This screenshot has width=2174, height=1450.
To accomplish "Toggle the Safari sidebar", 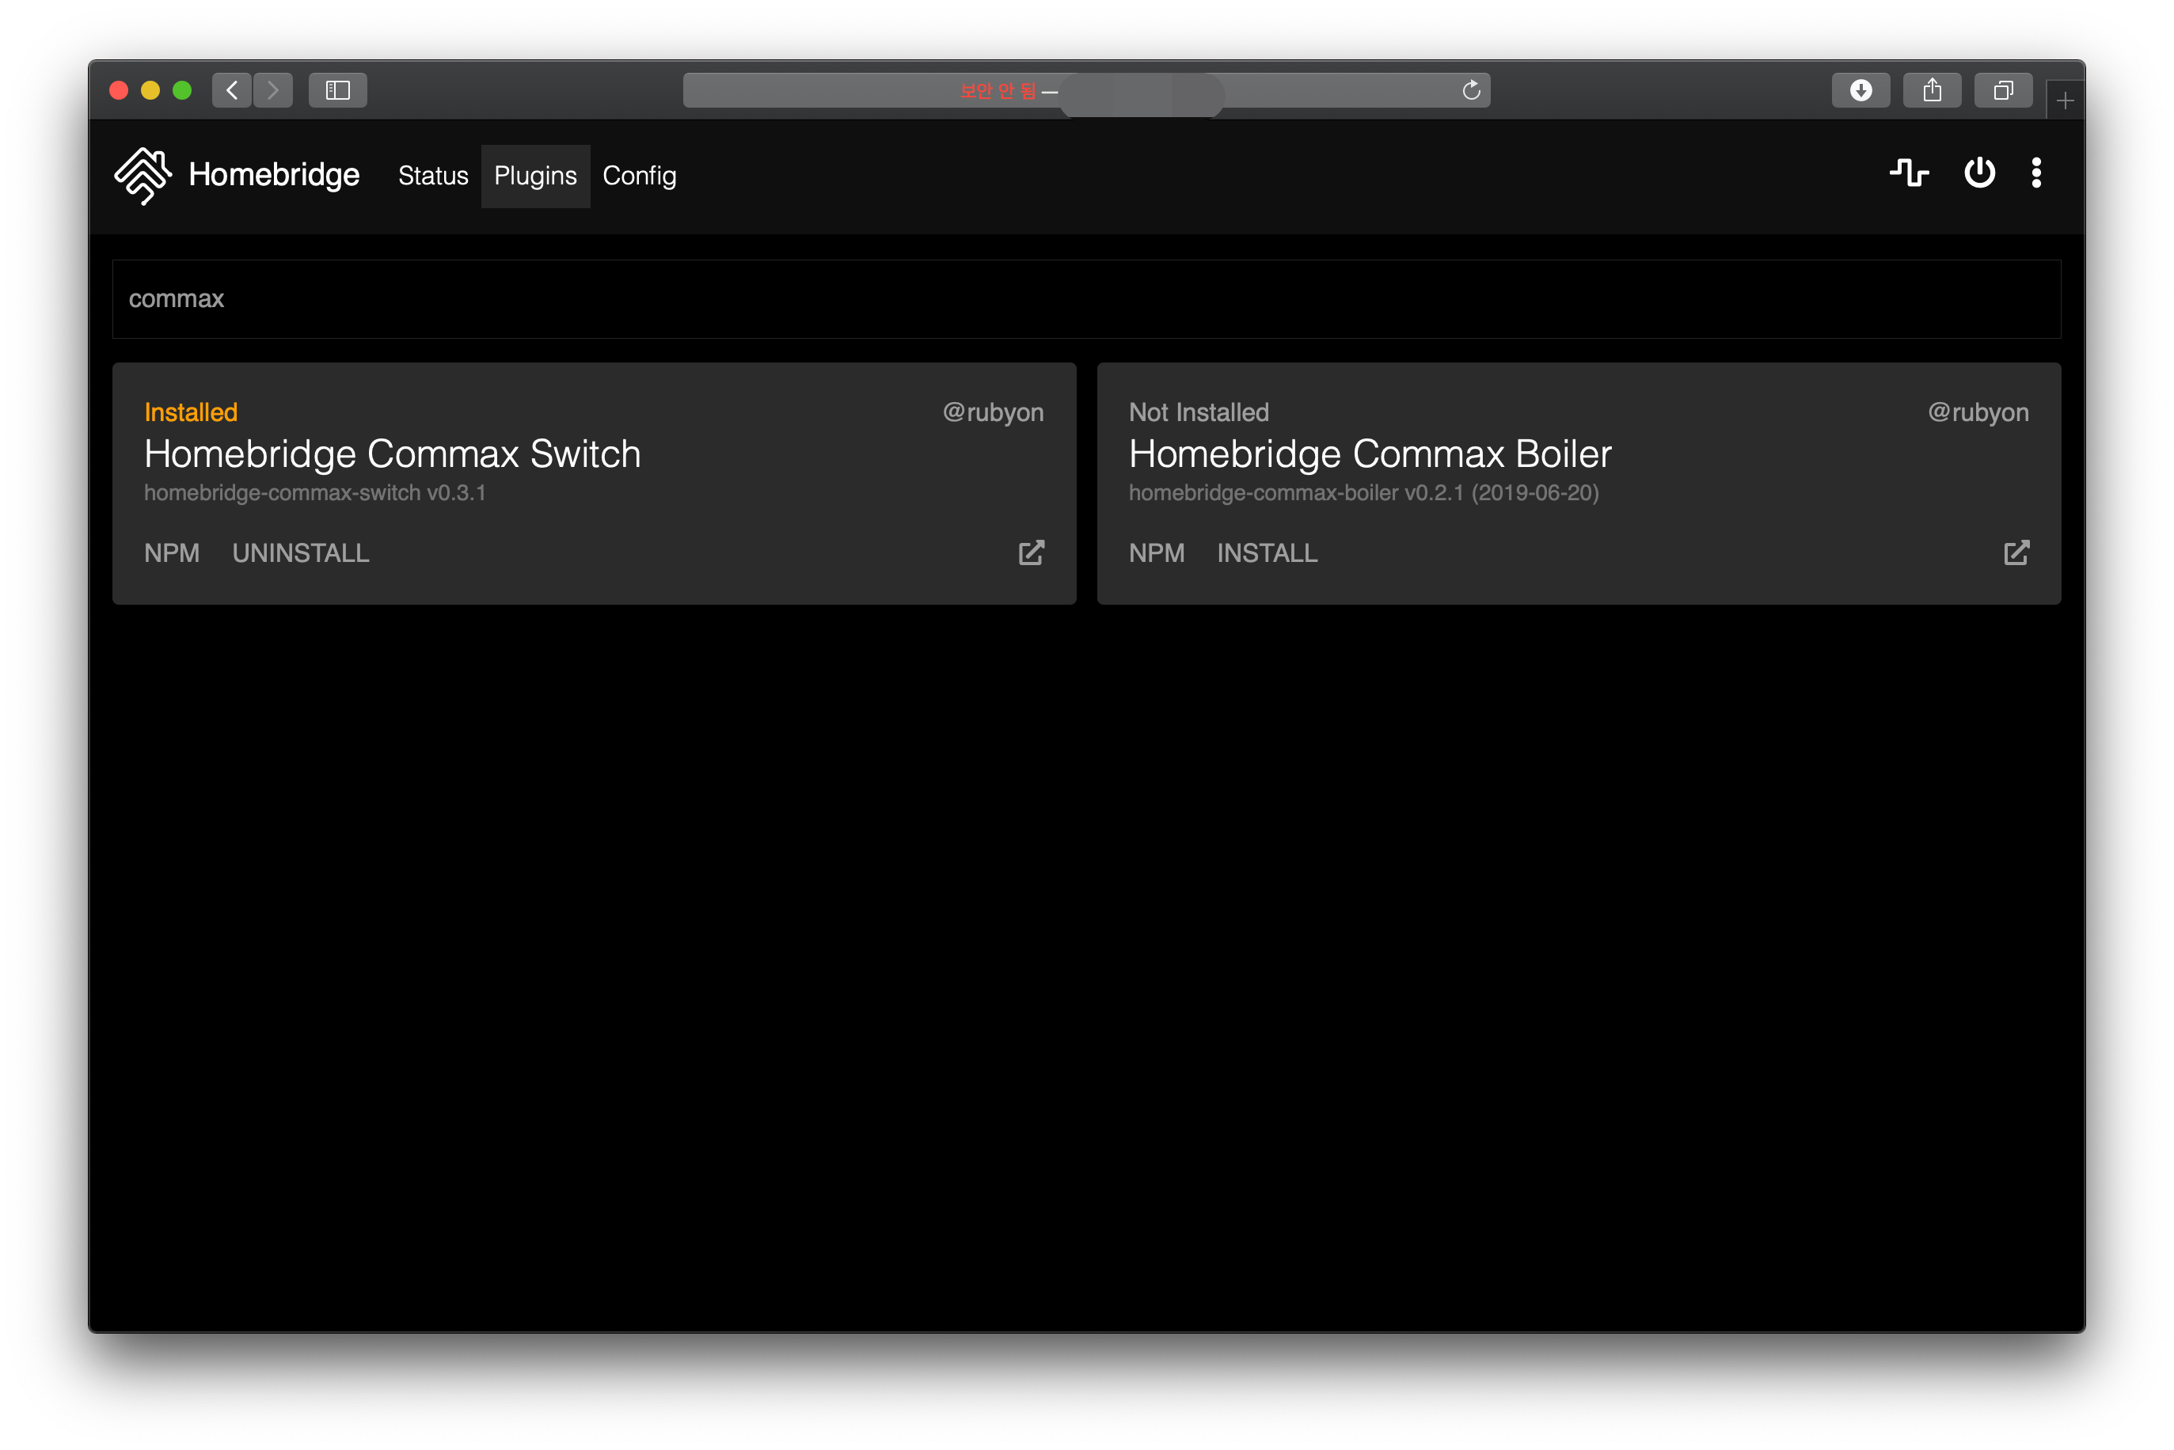I will tap(337, 90).
